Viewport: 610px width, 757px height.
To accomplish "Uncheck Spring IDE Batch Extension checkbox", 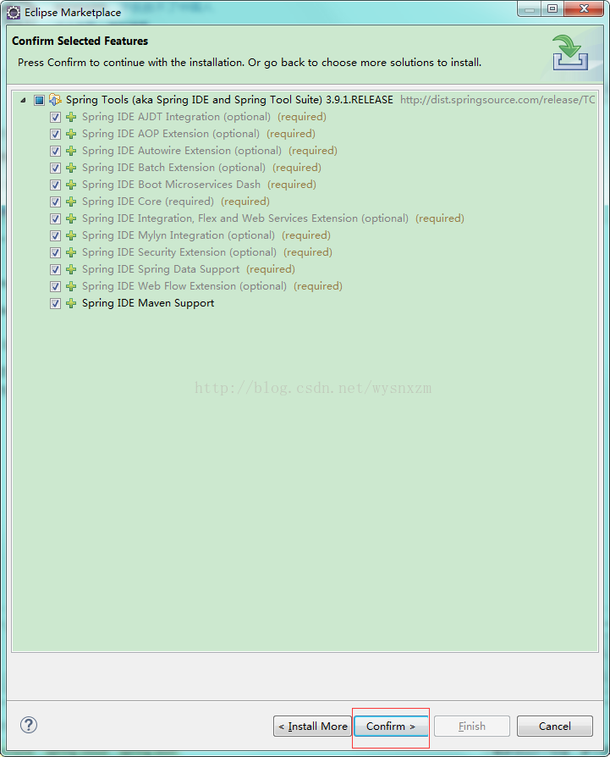I will tap(56, 168).
